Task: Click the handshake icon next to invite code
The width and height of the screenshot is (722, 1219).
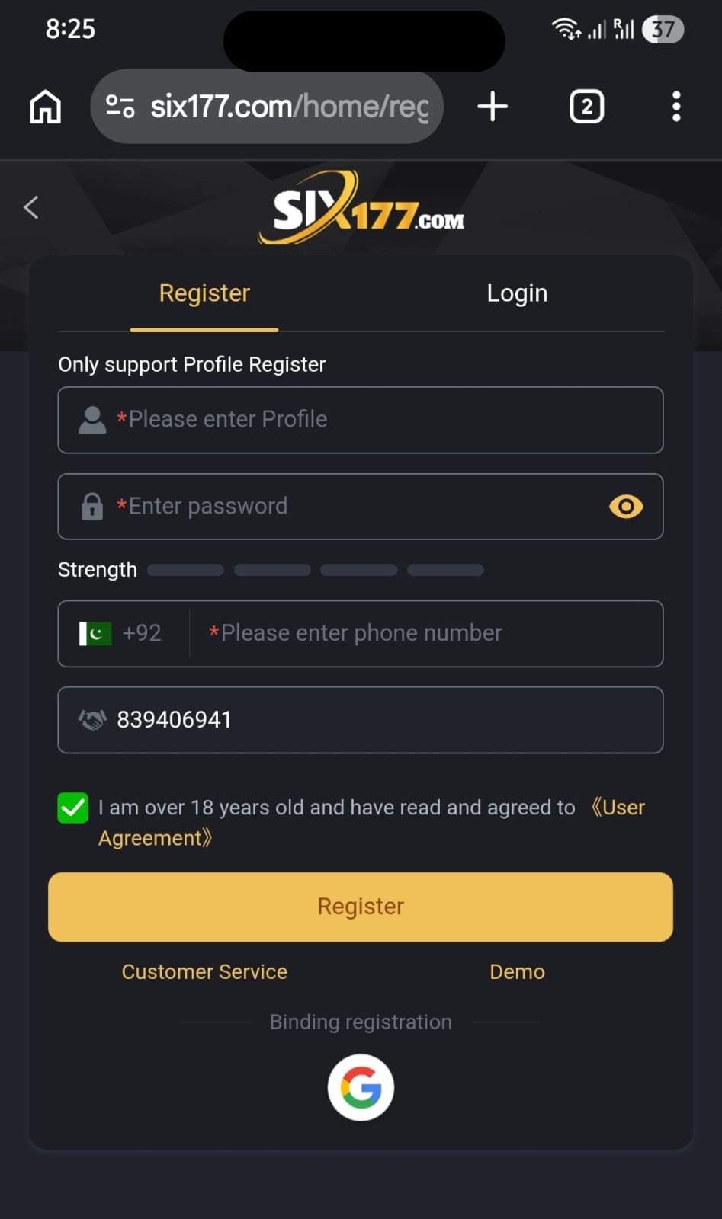Action: pyautogui.click(x=92, y=719)
